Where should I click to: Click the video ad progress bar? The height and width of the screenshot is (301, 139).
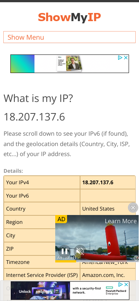(x=97, y=261)
